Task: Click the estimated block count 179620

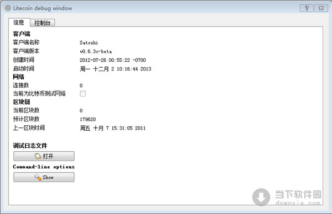Action: 87,119
